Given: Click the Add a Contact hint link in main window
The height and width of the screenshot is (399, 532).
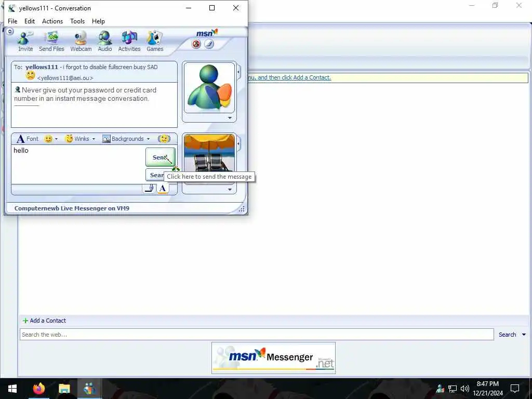Looking at the screenshot, I should pyautogui.click(x=289, y=77).
